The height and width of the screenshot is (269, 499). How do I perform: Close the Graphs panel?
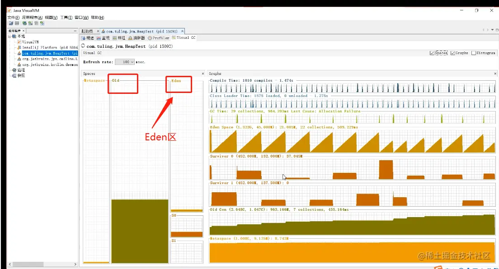[x=495, y=74]
